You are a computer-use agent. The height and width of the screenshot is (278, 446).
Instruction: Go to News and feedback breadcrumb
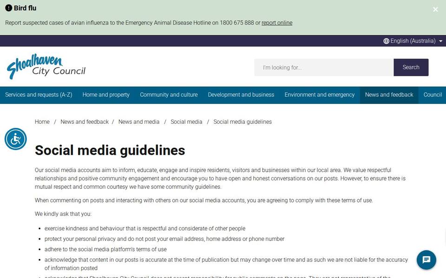(85, 122)
